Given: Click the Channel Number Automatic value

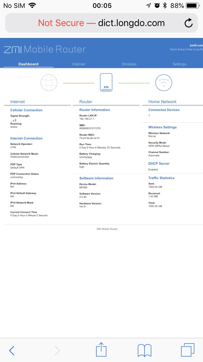Looking at the screenshot, I should [154, 155].
